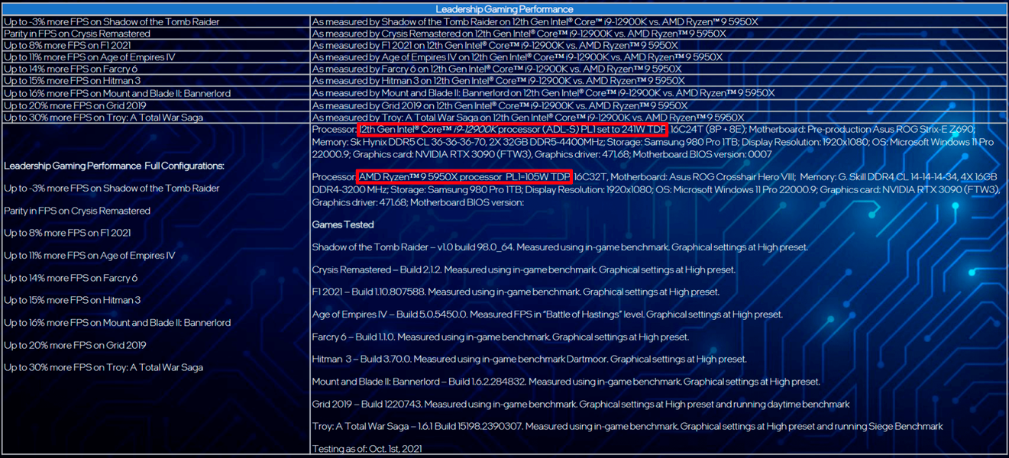The width and height of the screenshot is (1009, 458).
Task: Click 'Up to 20% more FPS on Grid 2019' under Full Configurations
Action: [x=75, y=345]
